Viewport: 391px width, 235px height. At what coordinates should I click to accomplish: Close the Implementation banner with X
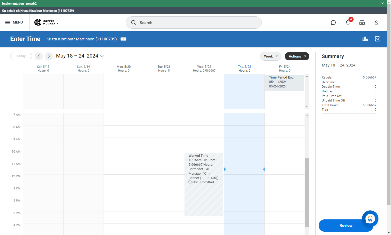click(382, 4)
